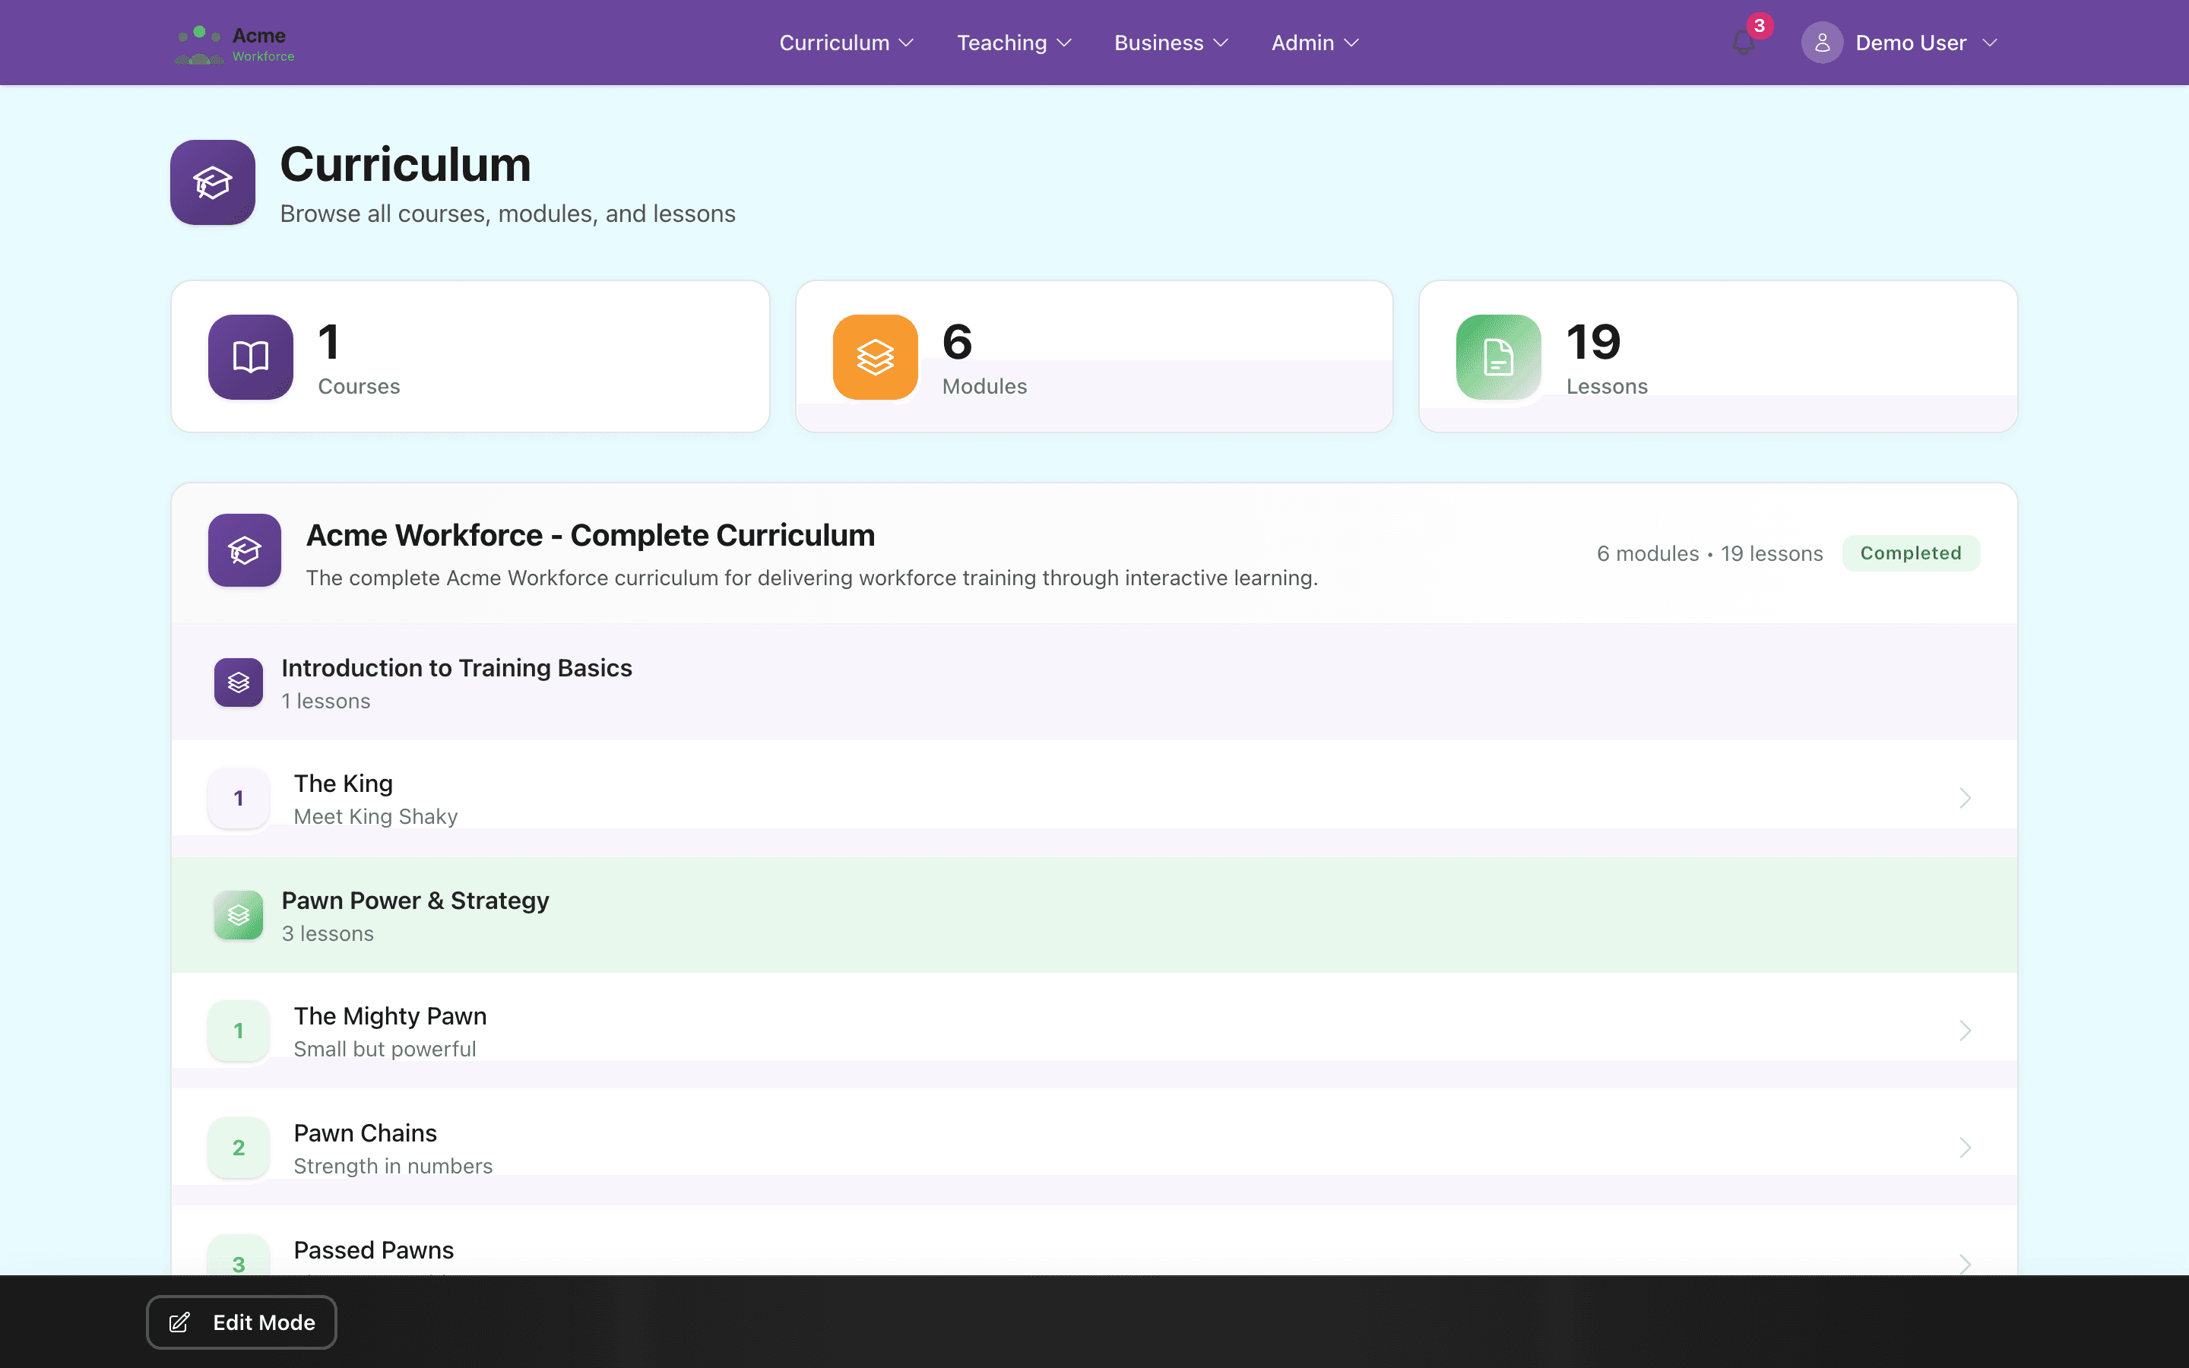Click the Pawn Power & Strategy module header
Image resolution: width=2189 pixels, height=1368 pixels.
1094,915
